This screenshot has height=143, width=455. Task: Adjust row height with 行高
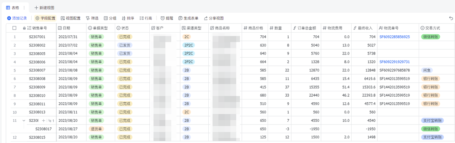tap(146, 18)
